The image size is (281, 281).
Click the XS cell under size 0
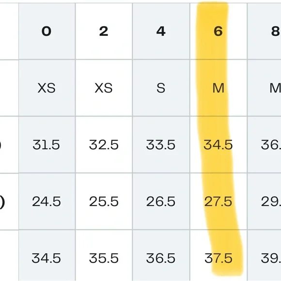click(47, 88)
